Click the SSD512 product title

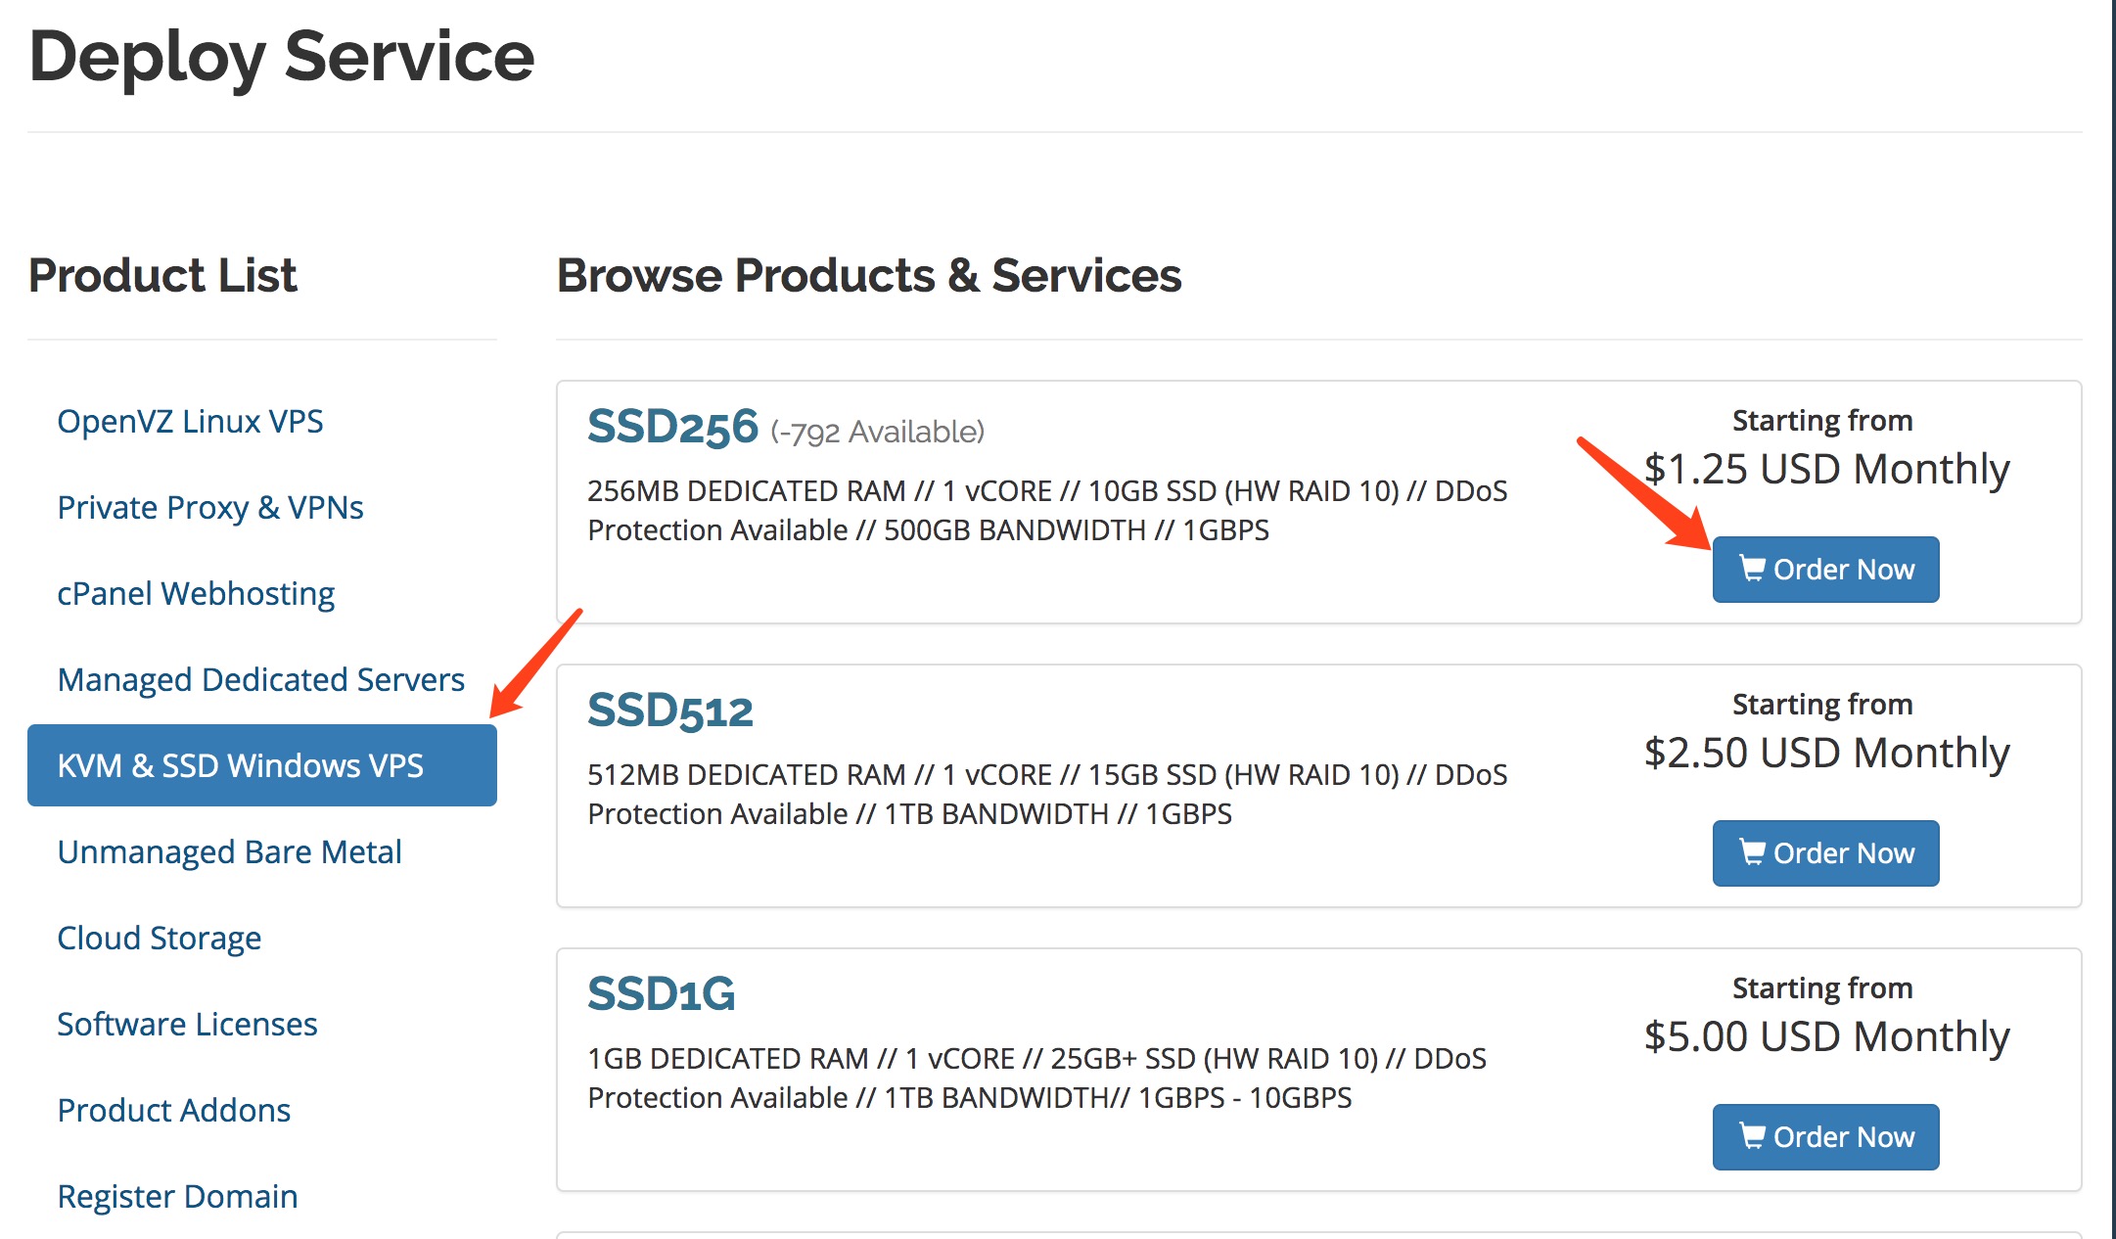coord(670,711)
